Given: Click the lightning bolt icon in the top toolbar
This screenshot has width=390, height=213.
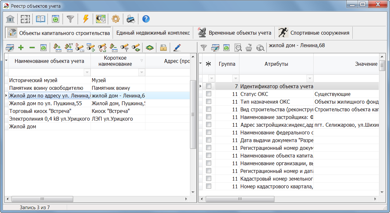Looking at the screenshot, I should pyautogui.click(x=85, y=19).
